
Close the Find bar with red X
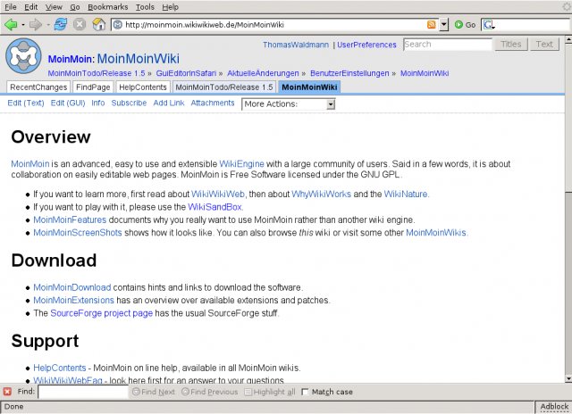click(7, 392)
